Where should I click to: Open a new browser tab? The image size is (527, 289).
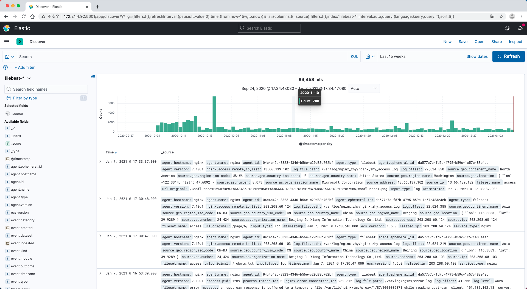(x=97, y=7)
